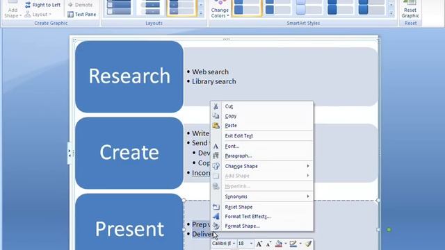Click the Research shape
Viewport: 445px width, 250px height.
(129, 76)
